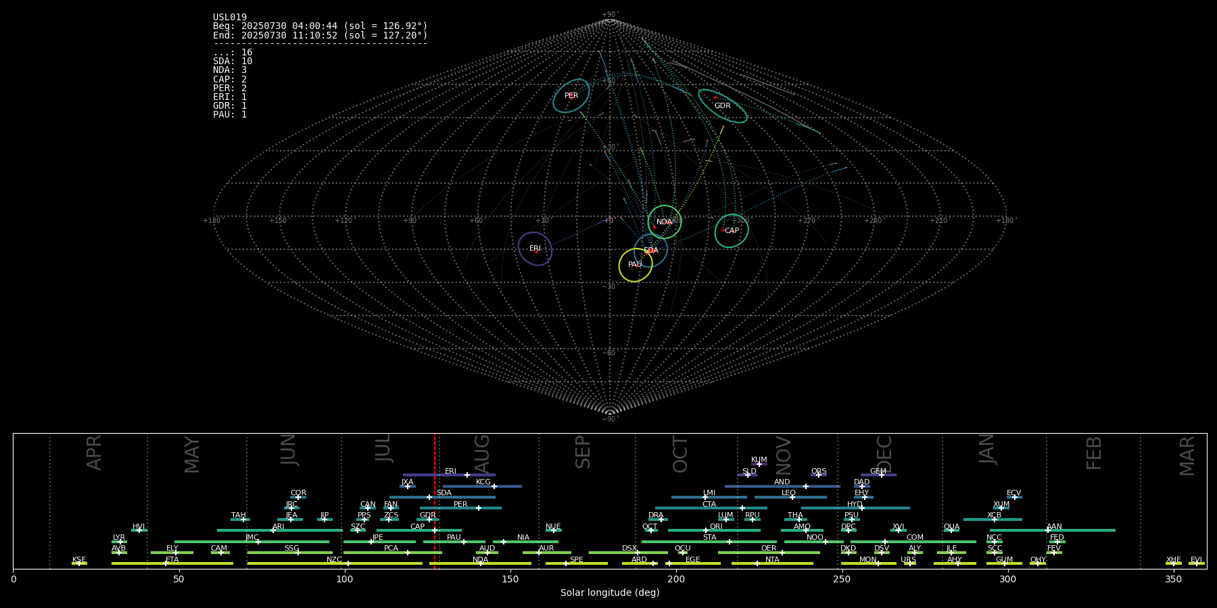The image size is (1217, 608).
Task: Click the NUE shower label in timeline
Action: (x=553, y=526)
